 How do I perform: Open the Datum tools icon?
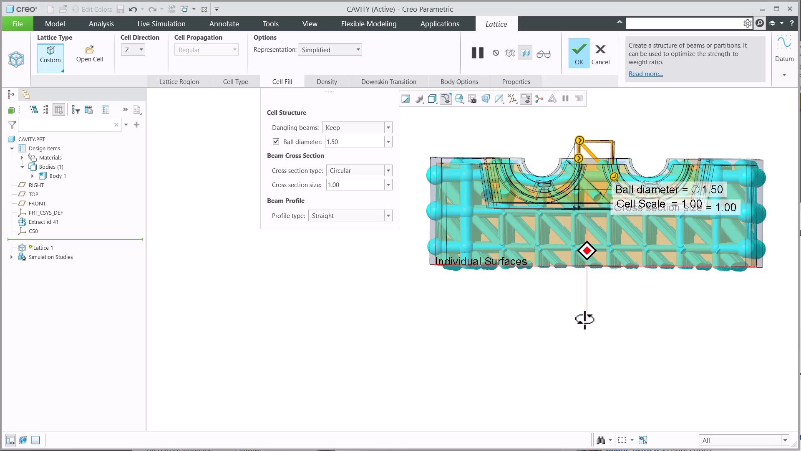pyautogui.click(x=784, y=43)
